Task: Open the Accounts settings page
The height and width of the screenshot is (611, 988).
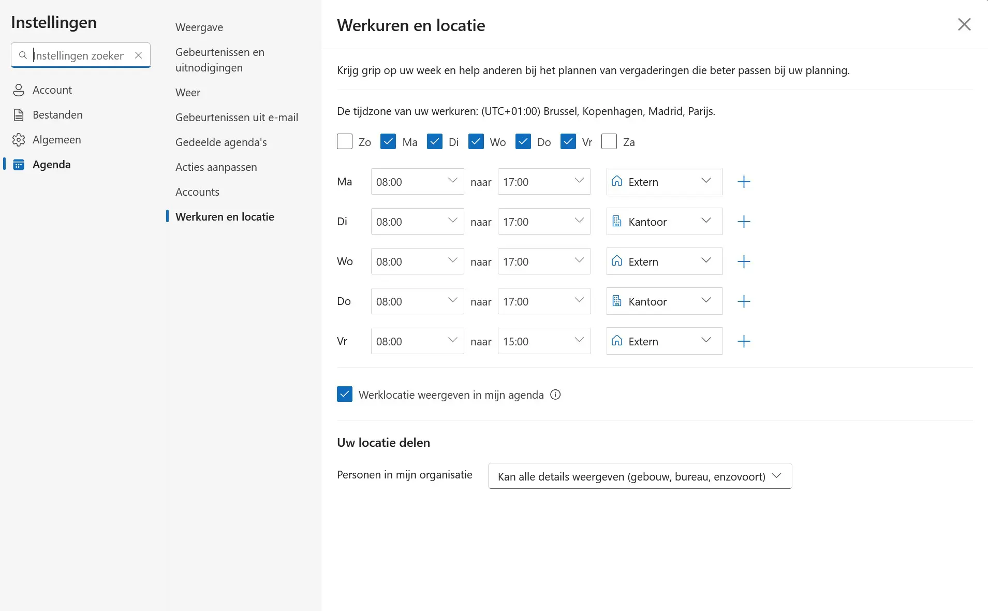Action: pos(197,192)
